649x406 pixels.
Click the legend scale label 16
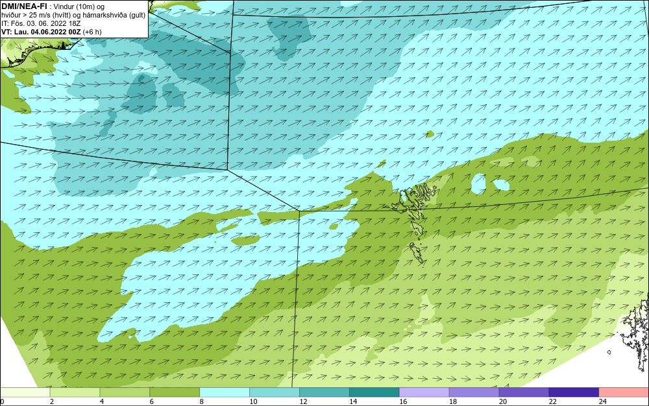pyautogui.click(x=403, y=401)
